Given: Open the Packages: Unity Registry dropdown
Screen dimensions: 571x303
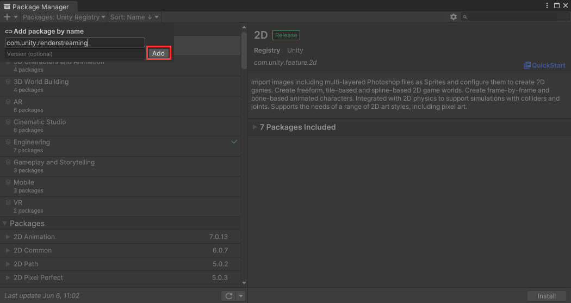Looking at the screenshot, I should 64,17.
